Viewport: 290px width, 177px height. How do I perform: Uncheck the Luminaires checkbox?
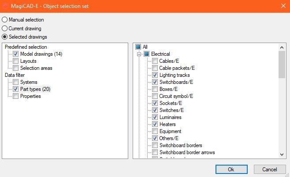(x=155, y=117)
